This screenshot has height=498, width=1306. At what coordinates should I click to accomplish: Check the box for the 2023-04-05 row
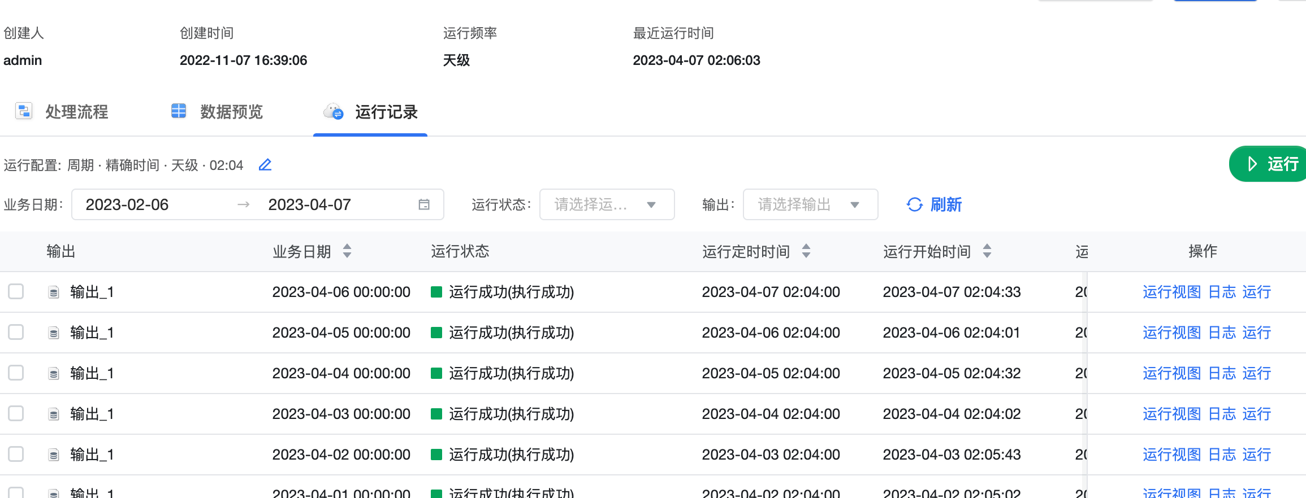[16, 332]
